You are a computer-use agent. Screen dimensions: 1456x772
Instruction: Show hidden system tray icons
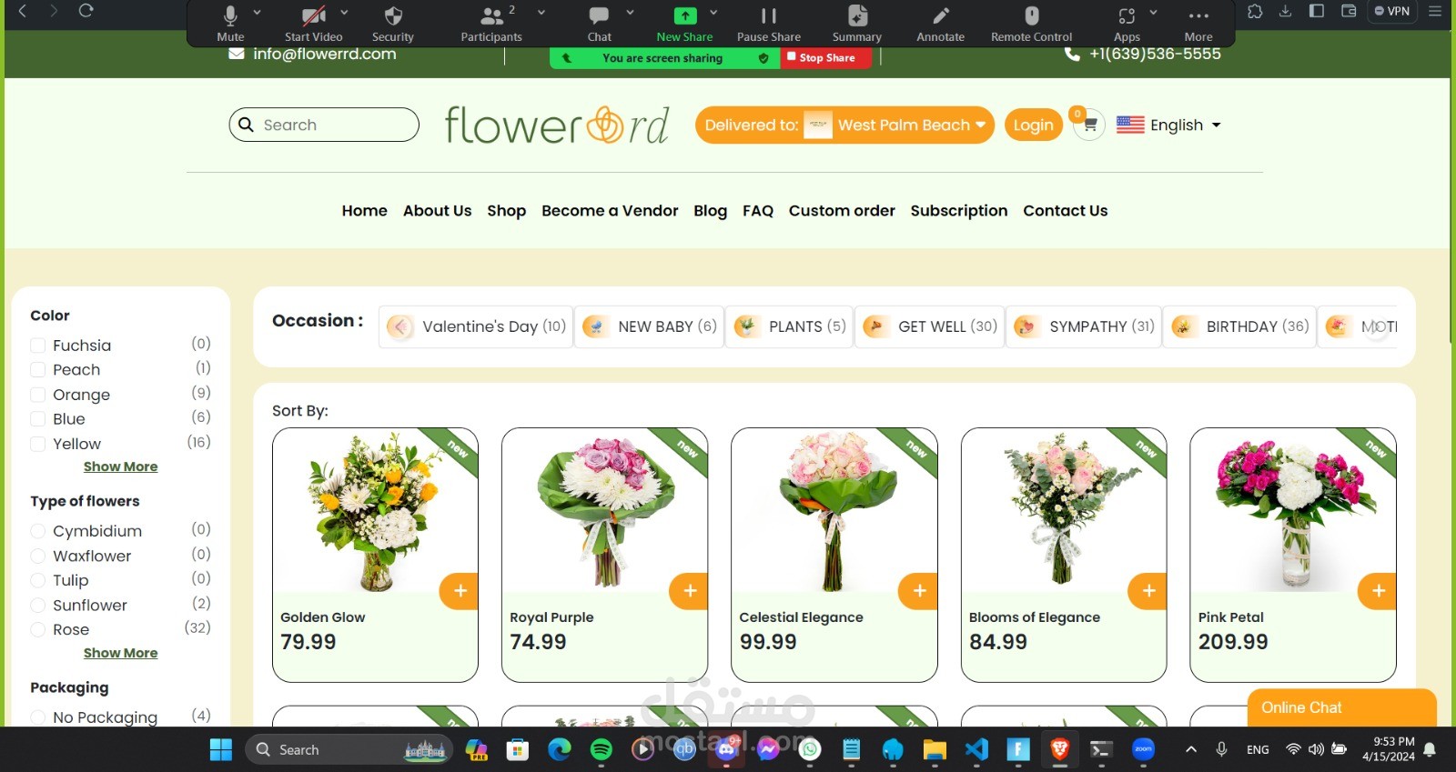click(x=1190, y=749)
